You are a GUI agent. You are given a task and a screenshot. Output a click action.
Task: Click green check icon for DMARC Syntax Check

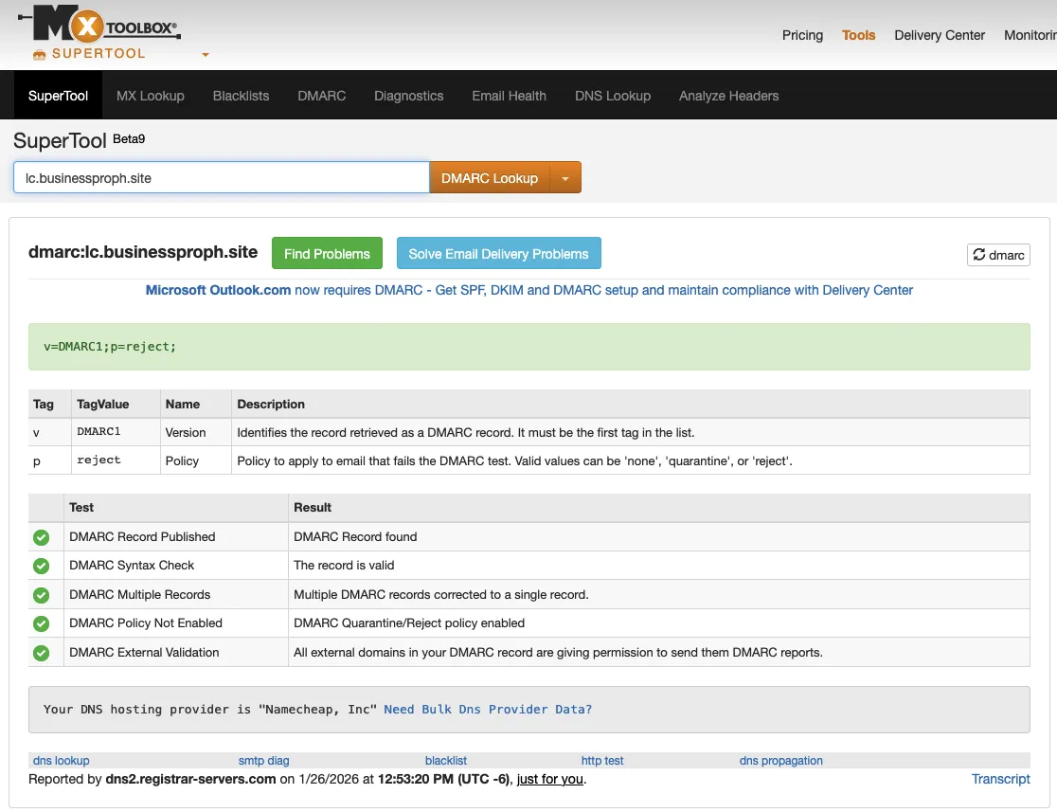click(41, 566)
